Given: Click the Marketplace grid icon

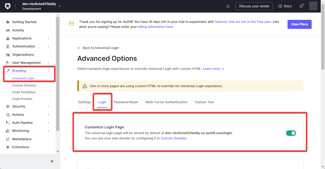Looking at the screenshot, I should coord(8,139).
